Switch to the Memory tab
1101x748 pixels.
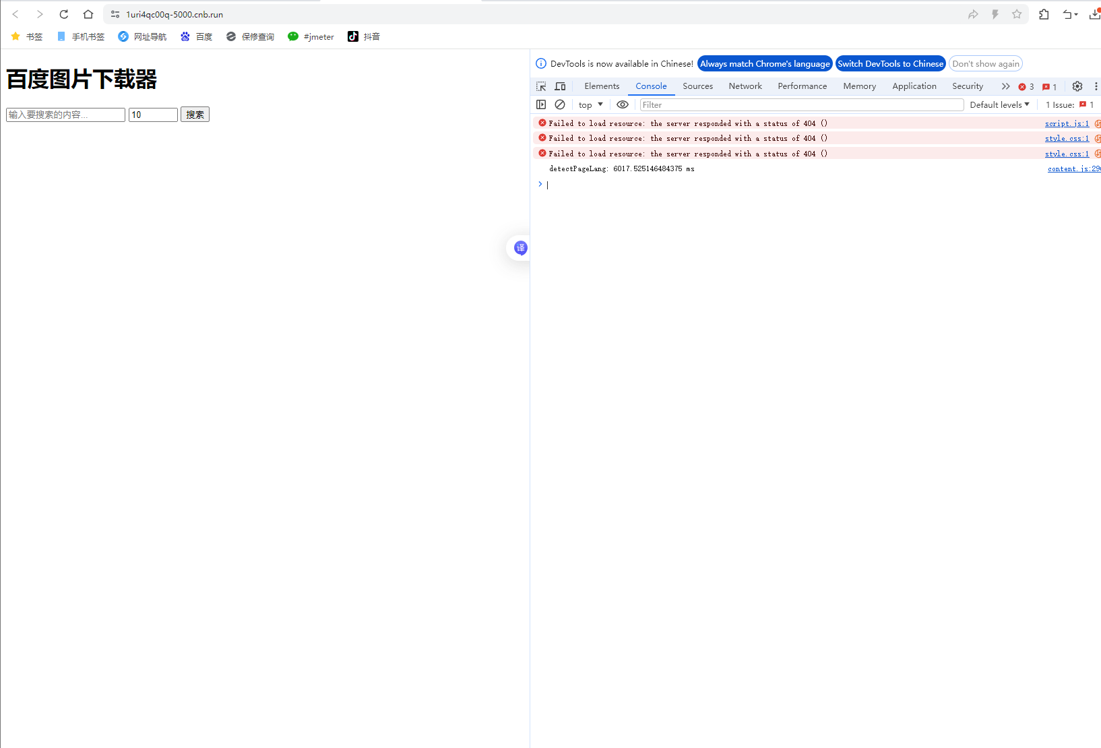[859, 86]
